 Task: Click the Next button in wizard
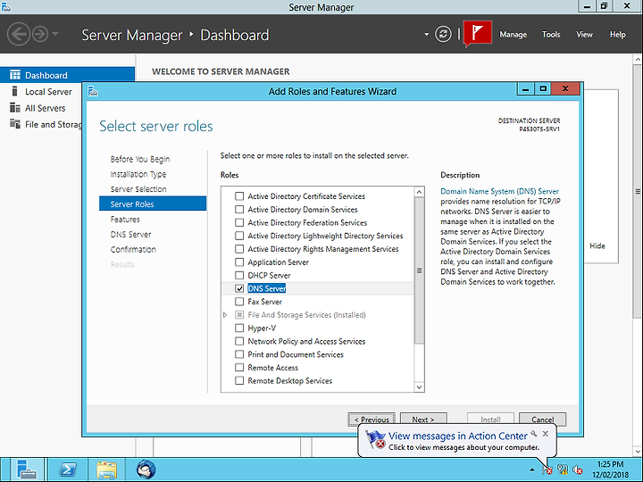click(x=423, y=420)
